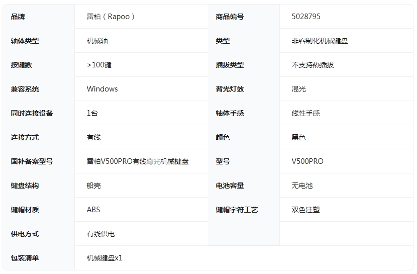Click the 线性手感 switch feel value

(x=305, y=113)
